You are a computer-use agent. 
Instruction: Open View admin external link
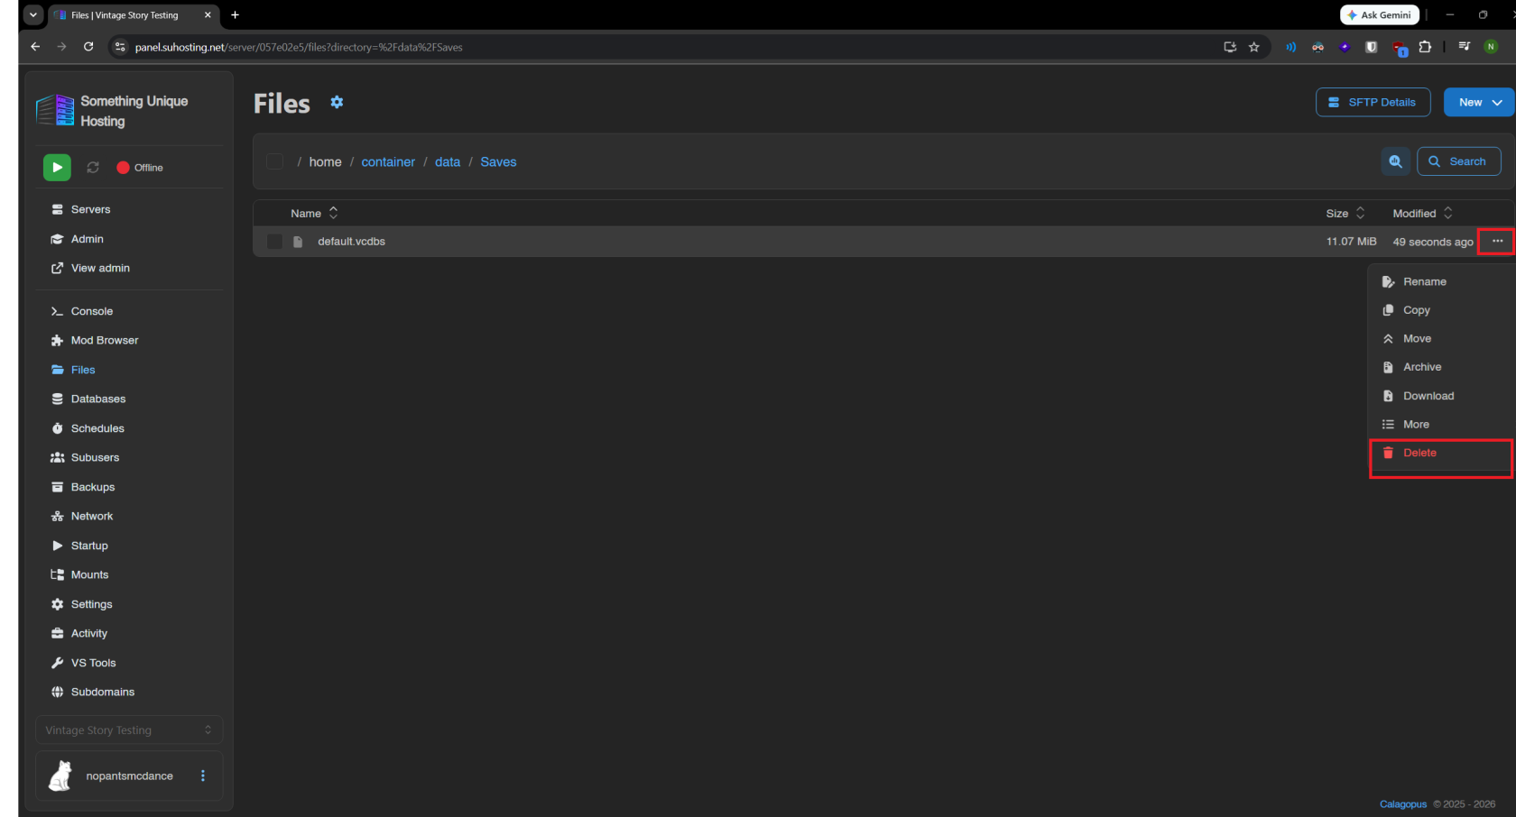[x=129, y=268]
